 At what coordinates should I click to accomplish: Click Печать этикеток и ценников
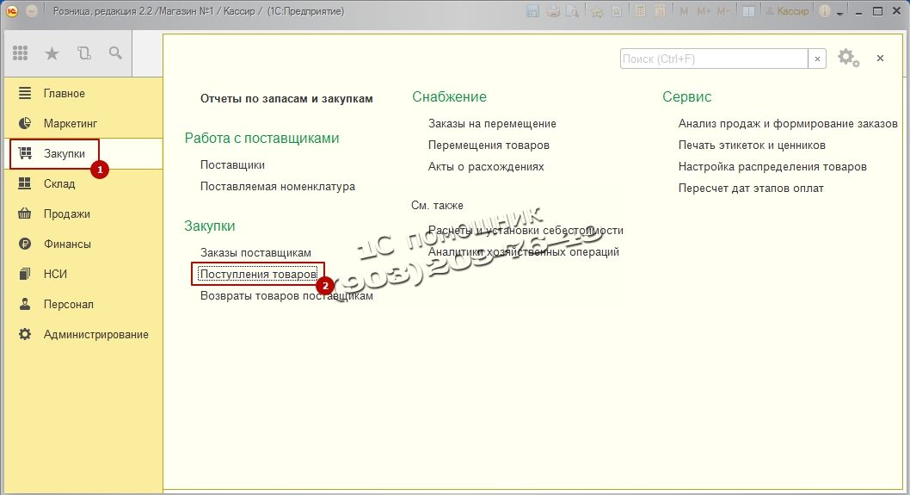click(x=751, y=145)
